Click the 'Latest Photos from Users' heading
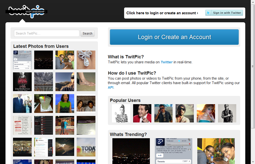Image resolution: width=255 pixels, height=164 pixels. (41, 46)
